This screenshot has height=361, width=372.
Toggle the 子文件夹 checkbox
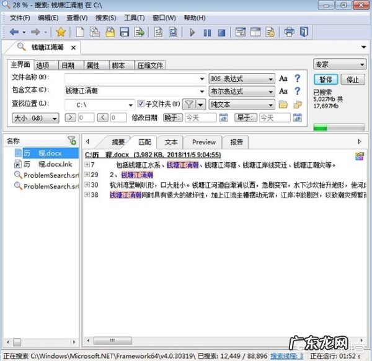[141, 103]
